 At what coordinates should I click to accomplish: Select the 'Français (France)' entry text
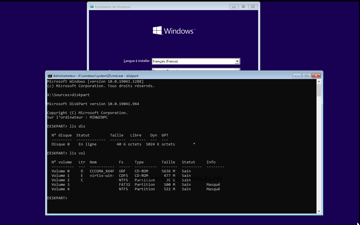(x=166, y=61)
